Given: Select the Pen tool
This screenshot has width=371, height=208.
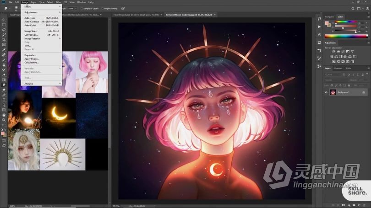Looking at the screenshot, I should point(4,95).
